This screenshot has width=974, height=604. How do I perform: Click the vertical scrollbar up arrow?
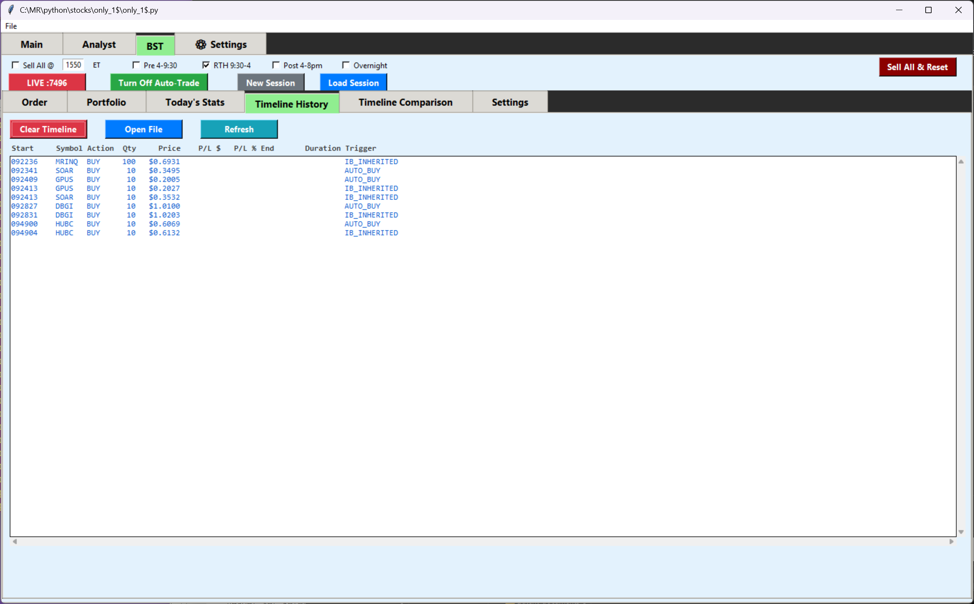(961, 161)
